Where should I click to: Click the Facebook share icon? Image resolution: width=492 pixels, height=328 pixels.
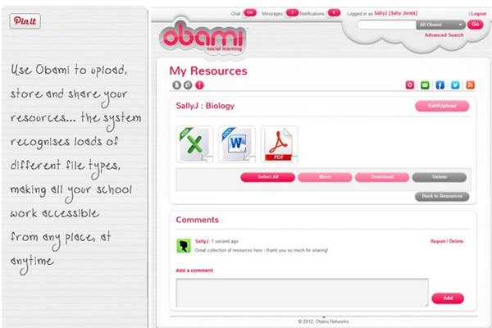point(440,84)
